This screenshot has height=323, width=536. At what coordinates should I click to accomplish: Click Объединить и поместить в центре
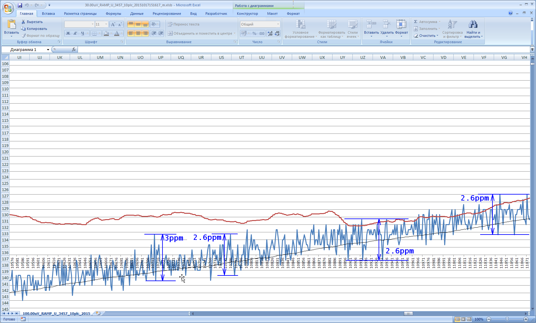coord(201,33)
